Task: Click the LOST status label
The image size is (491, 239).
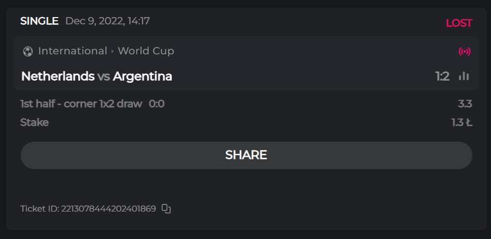Action: pyautogui.click(x=459, y=23)
